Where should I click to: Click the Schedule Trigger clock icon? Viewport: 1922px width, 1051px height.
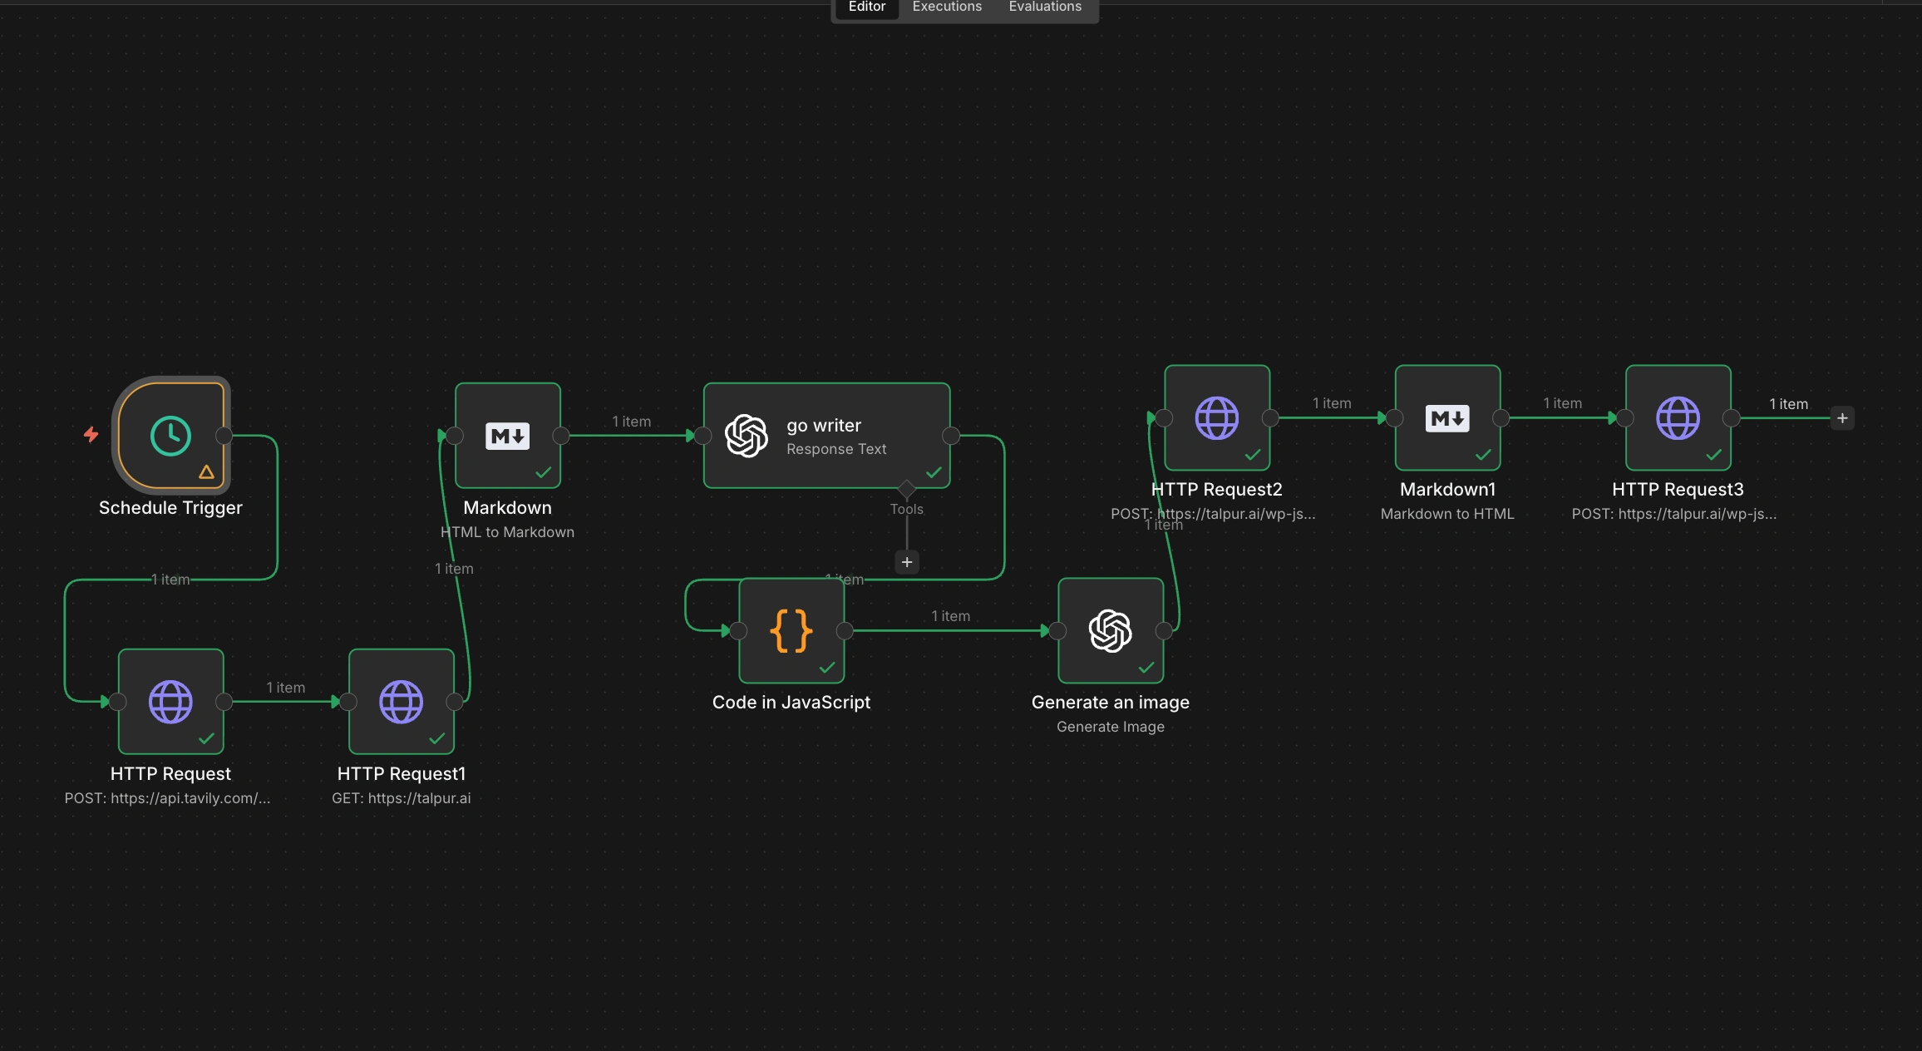tap(170, 436)
